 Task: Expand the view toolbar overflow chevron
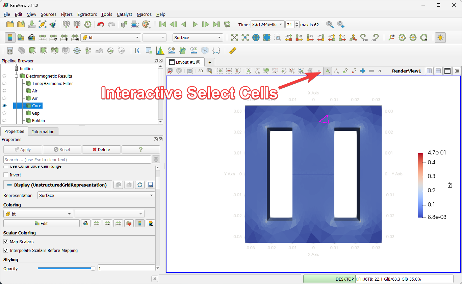click(380, 71)
